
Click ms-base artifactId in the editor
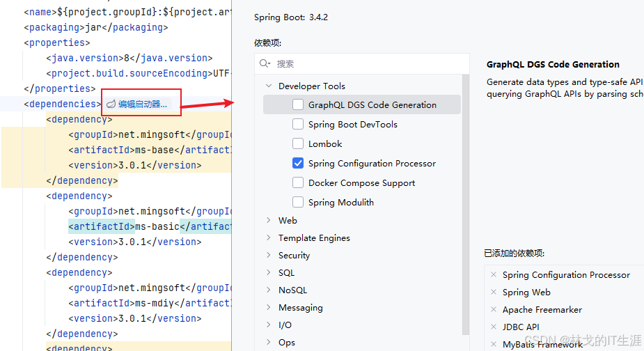point(155,150)
